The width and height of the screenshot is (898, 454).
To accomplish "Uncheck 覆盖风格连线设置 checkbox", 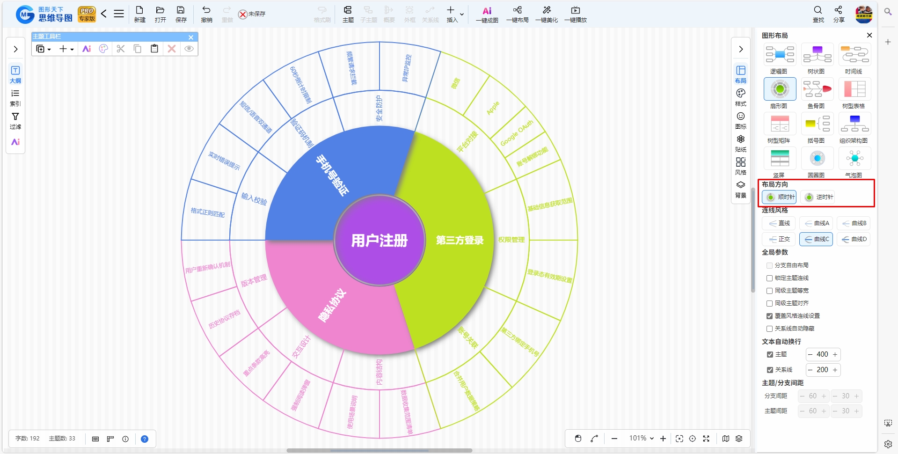I will coord(769,316).
